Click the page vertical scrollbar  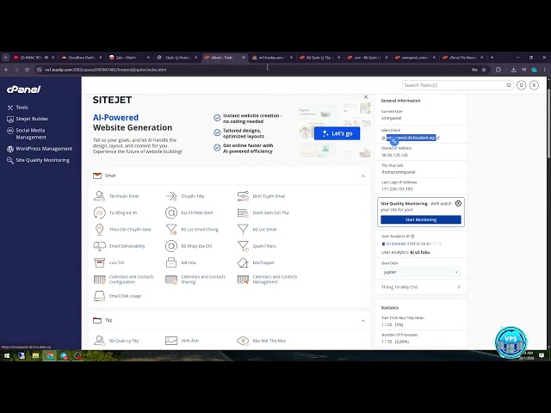point(548,123)
